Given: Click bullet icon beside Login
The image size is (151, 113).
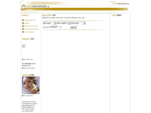Looking at the screenshot, I should tap(23, 23).
